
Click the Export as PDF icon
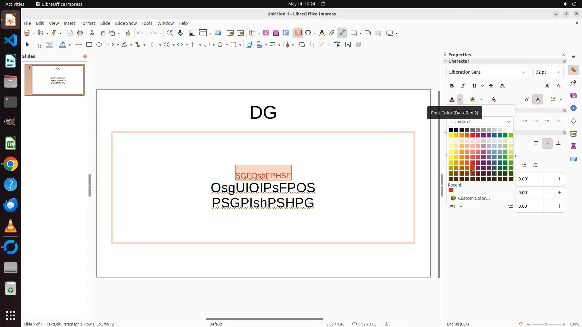70,33
